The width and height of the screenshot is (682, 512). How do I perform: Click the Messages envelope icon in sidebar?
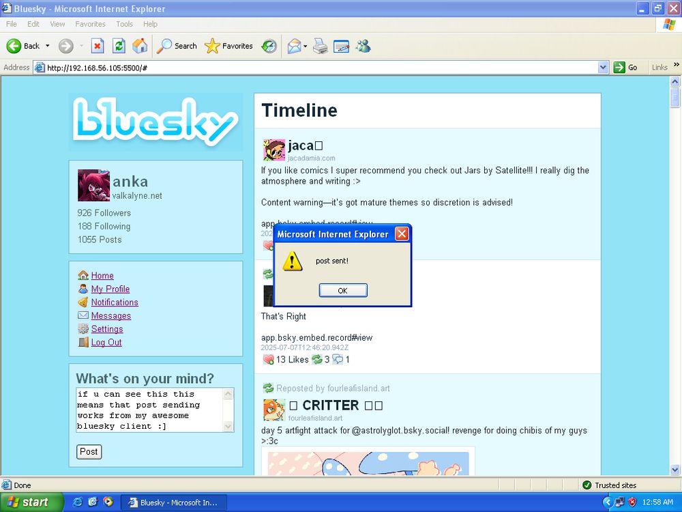point(83,315)
